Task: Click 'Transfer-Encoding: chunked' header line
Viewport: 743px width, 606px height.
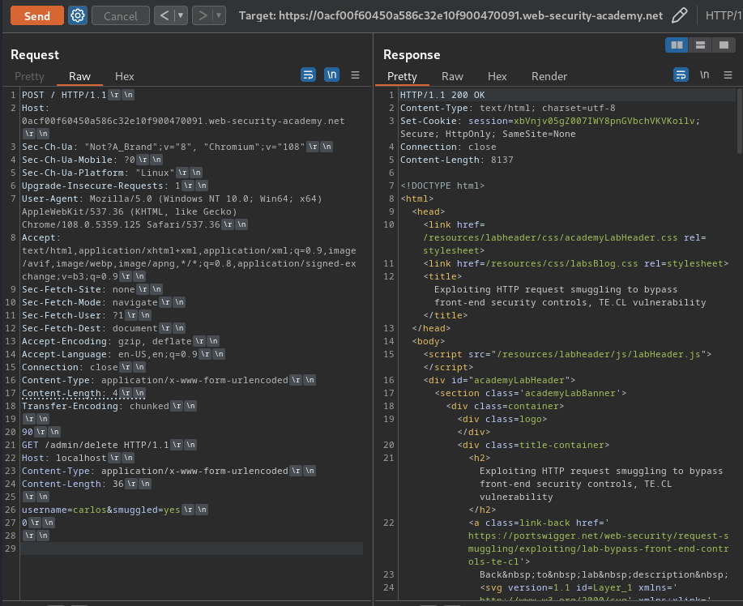Action: 96,406
